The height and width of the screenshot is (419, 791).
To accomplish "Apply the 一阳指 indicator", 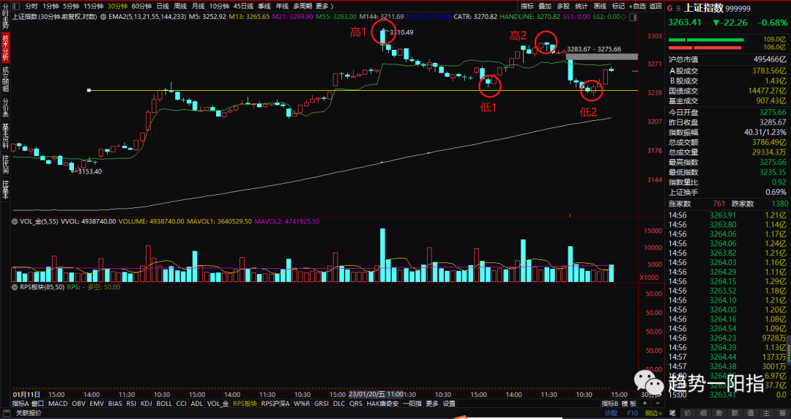I will point(412,404).
